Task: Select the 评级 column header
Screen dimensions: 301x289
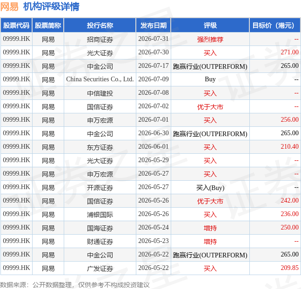Action: [210, 25]
